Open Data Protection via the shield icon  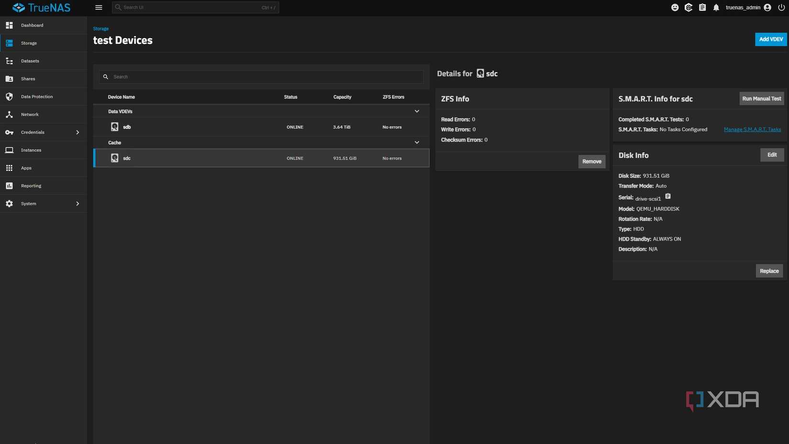tap(9, 96)
